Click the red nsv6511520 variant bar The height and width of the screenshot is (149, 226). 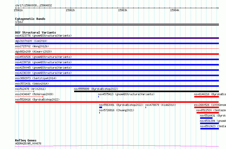(x=208, y=113)
